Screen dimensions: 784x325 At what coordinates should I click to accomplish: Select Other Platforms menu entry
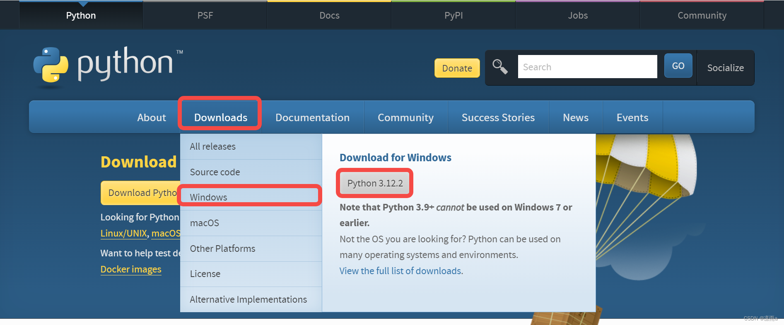251,249
